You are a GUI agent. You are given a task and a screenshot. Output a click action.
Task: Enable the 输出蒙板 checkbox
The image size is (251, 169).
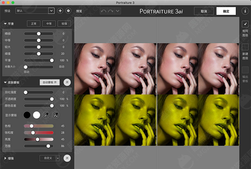pos(245,70)
